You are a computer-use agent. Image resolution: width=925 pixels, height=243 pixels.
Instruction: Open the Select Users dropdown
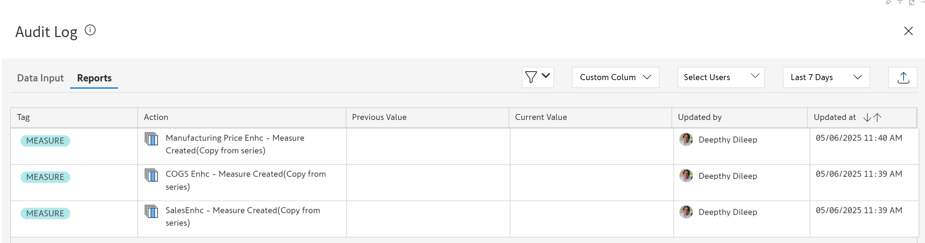point(721,77)
